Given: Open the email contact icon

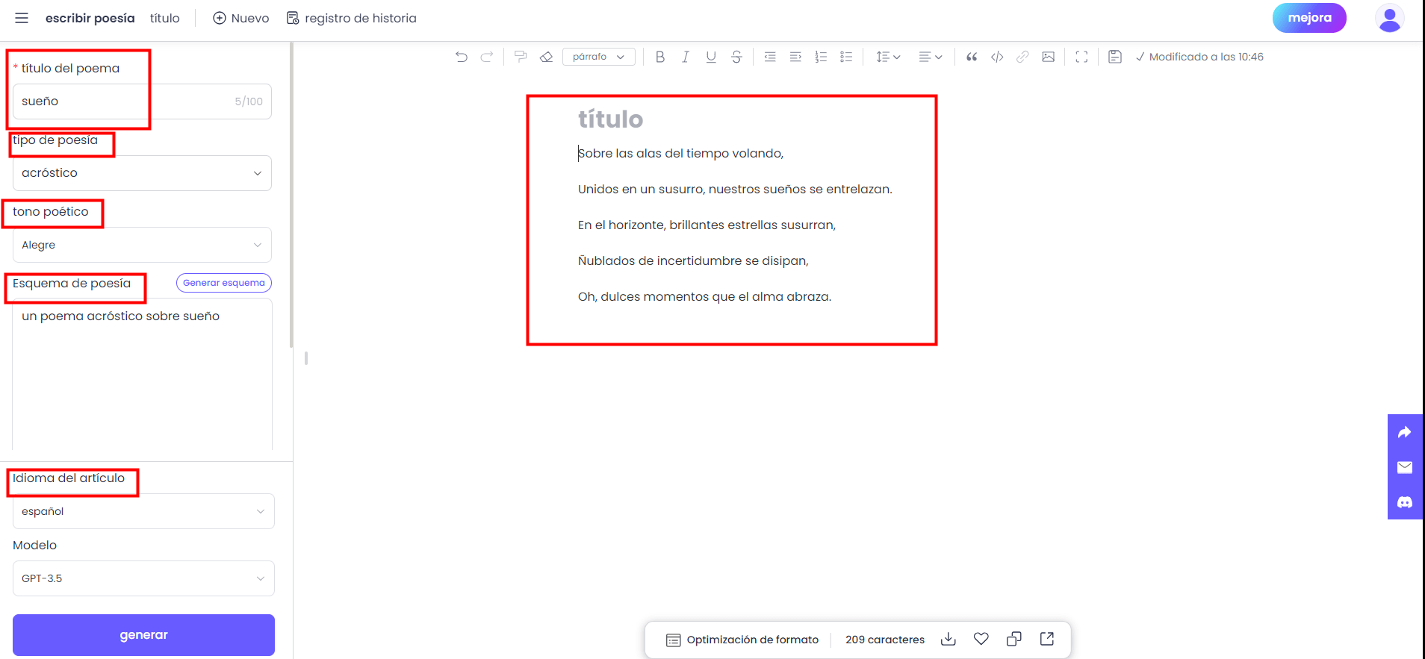Looking at the screenshot, I should (x=1405, y=467).
